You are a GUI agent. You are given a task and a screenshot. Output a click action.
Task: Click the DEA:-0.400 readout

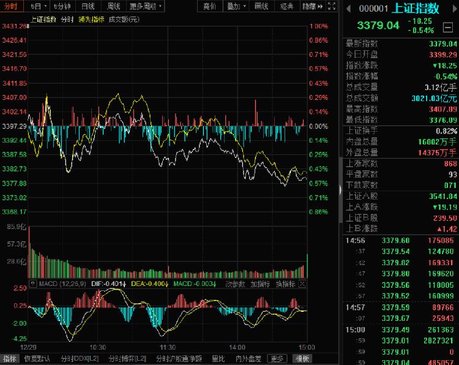[x=149, y=284]
